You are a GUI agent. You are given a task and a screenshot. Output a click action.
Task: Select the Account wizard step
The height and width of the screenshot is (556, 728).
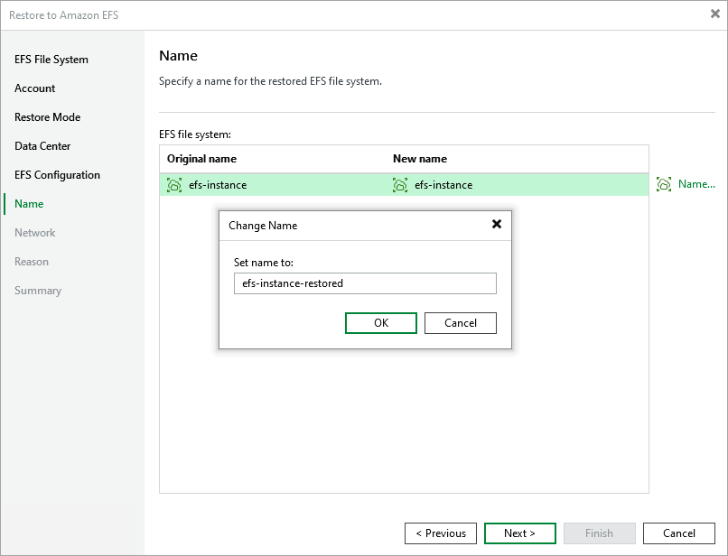[34, 88]
